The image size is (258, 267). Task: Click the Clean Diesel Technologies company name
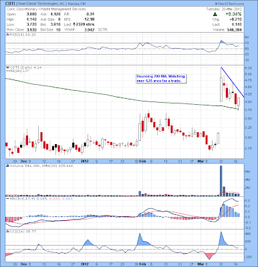click(41, 4)
